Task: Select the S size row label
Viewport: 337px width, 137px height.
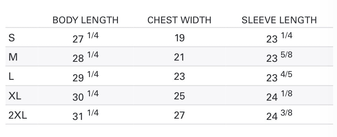Action: coord(12,38)
